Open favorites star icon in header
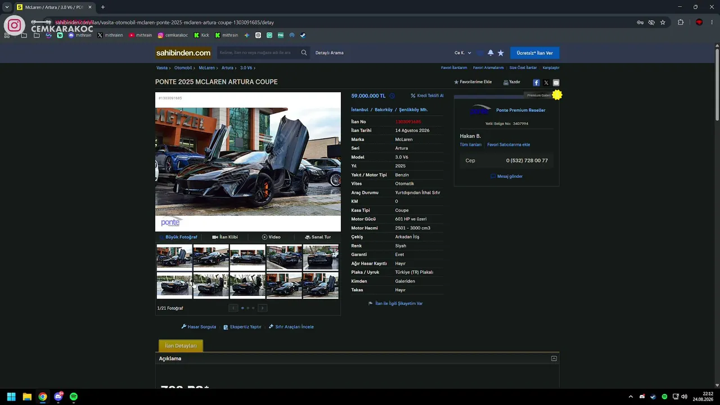Image resolution: width=720 pixels, height=405 pixels. point(501,53)
